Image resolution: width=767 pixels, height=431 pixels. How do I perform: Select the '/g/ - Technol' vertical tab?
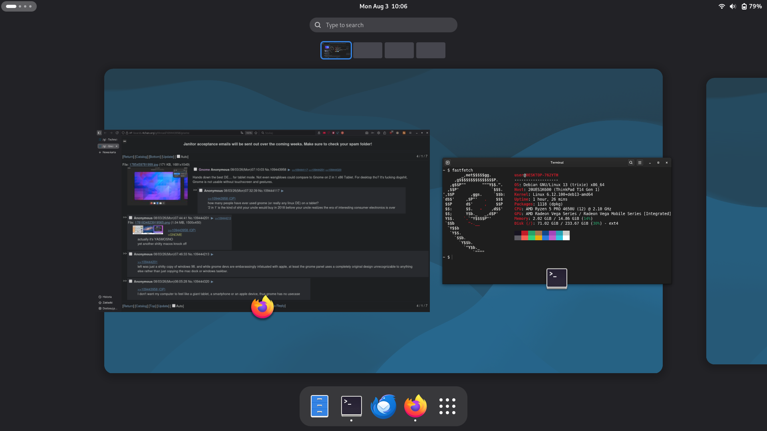tap(108, 140)
